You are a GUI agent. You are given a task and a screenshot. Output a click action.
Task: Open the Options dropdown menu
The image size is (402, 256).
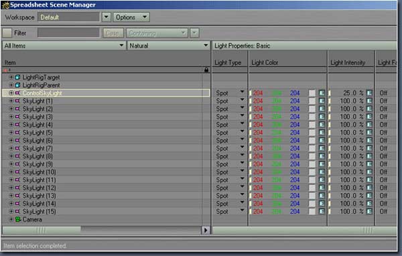pos(131,17)
